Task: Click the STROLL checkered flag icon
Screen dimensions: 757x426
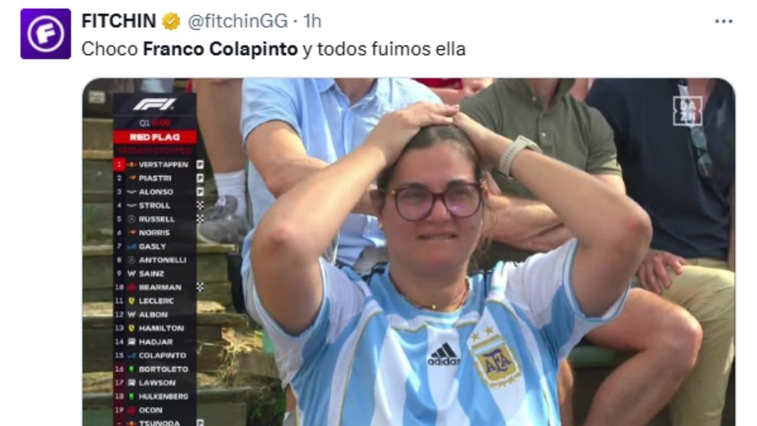Action: point(200,205)
